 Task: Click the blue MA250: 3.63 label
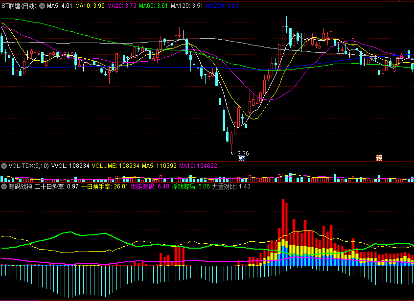click(222, 6)
